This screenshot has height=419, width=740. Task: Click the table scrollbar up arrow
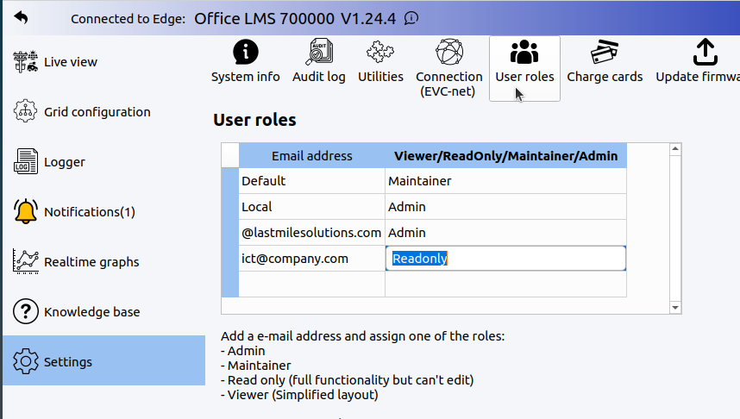point(675,149)
